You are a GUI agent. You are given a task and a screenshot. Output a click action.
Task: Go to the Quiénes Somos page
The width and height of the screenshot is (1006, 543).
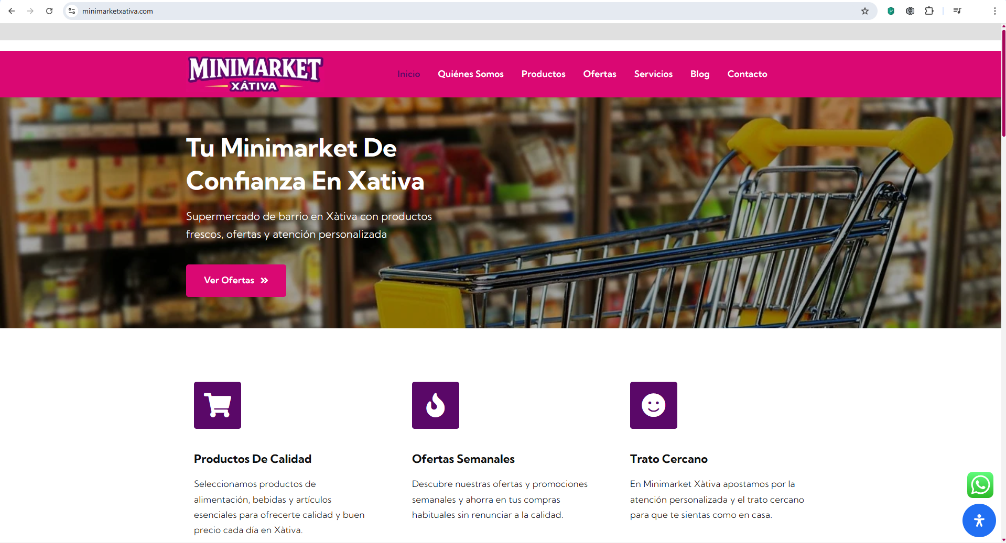(x=471, y=74)
